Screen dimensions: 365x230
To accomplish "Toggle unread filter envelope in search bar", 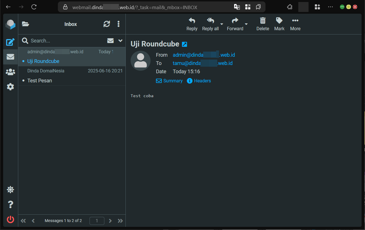I will point(110,41).
